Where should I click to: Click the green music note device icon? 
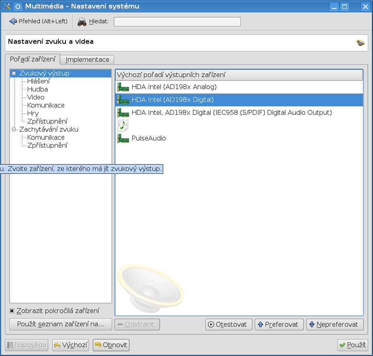(x=123, y=125)
